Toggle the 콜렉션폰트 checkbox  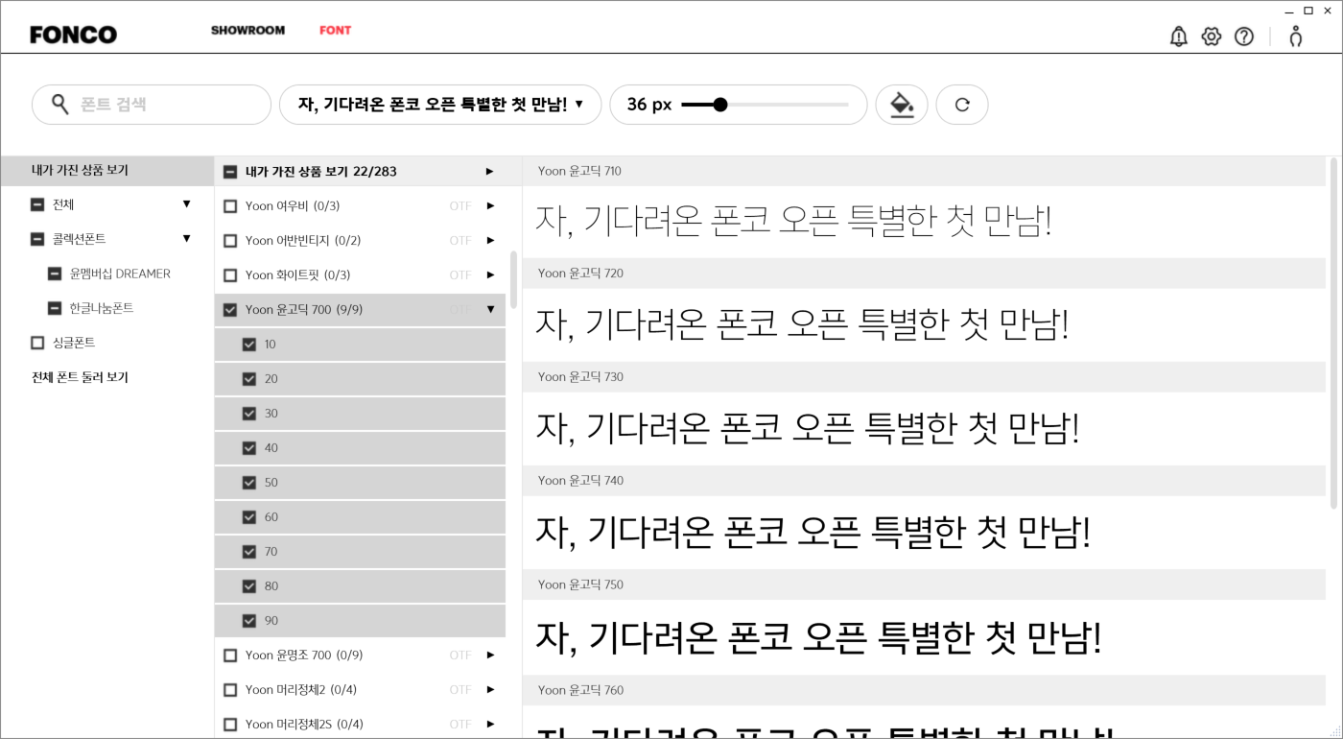pos(37,239)
